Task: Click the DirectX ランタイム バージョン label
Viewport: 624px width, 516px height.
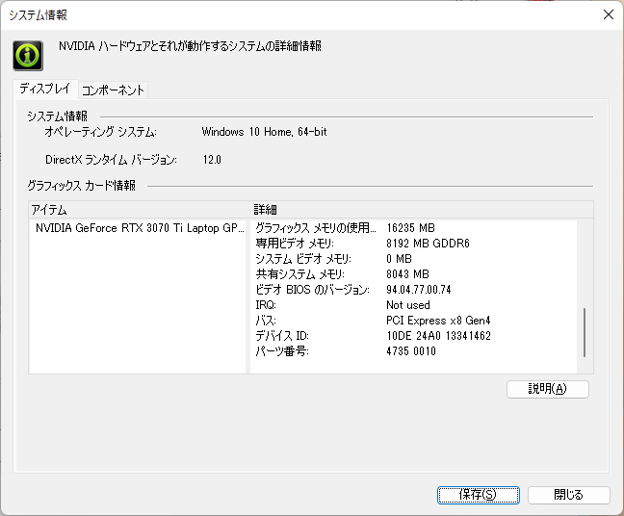Action: 111,160
